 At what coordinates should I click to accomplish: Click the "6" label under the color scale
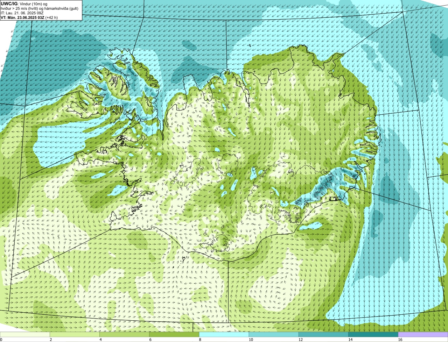coord(150,340)
